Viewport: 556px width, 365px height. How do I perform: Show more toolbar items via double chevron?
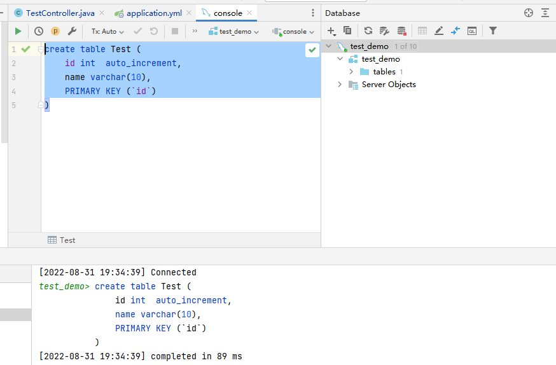[195, 31]
